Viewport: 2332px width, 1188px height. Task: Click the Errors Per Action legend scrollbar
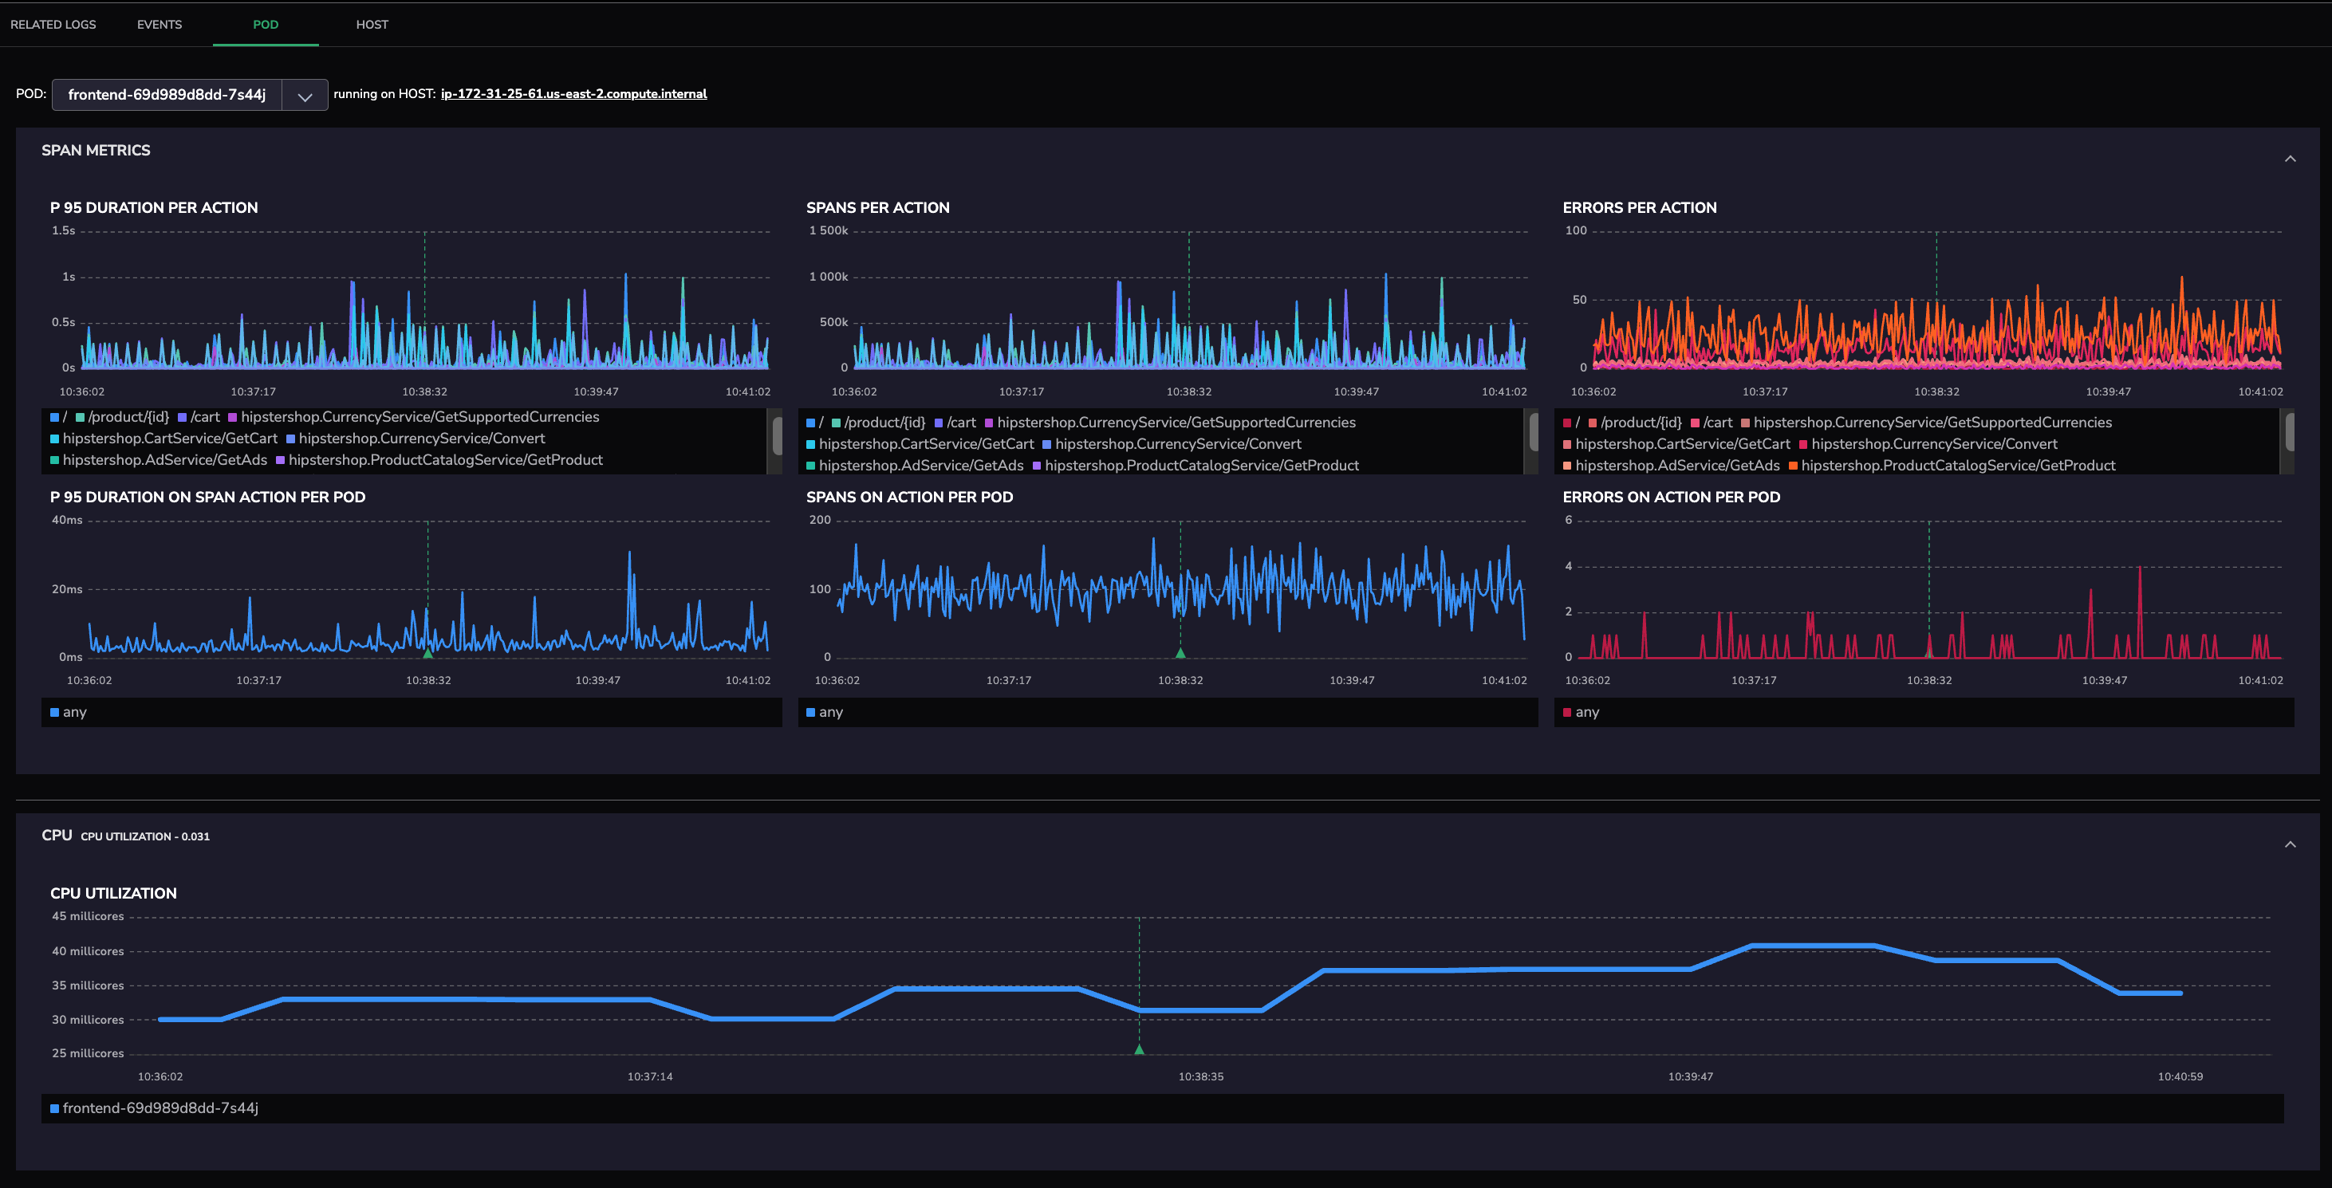coord(2290,432)
